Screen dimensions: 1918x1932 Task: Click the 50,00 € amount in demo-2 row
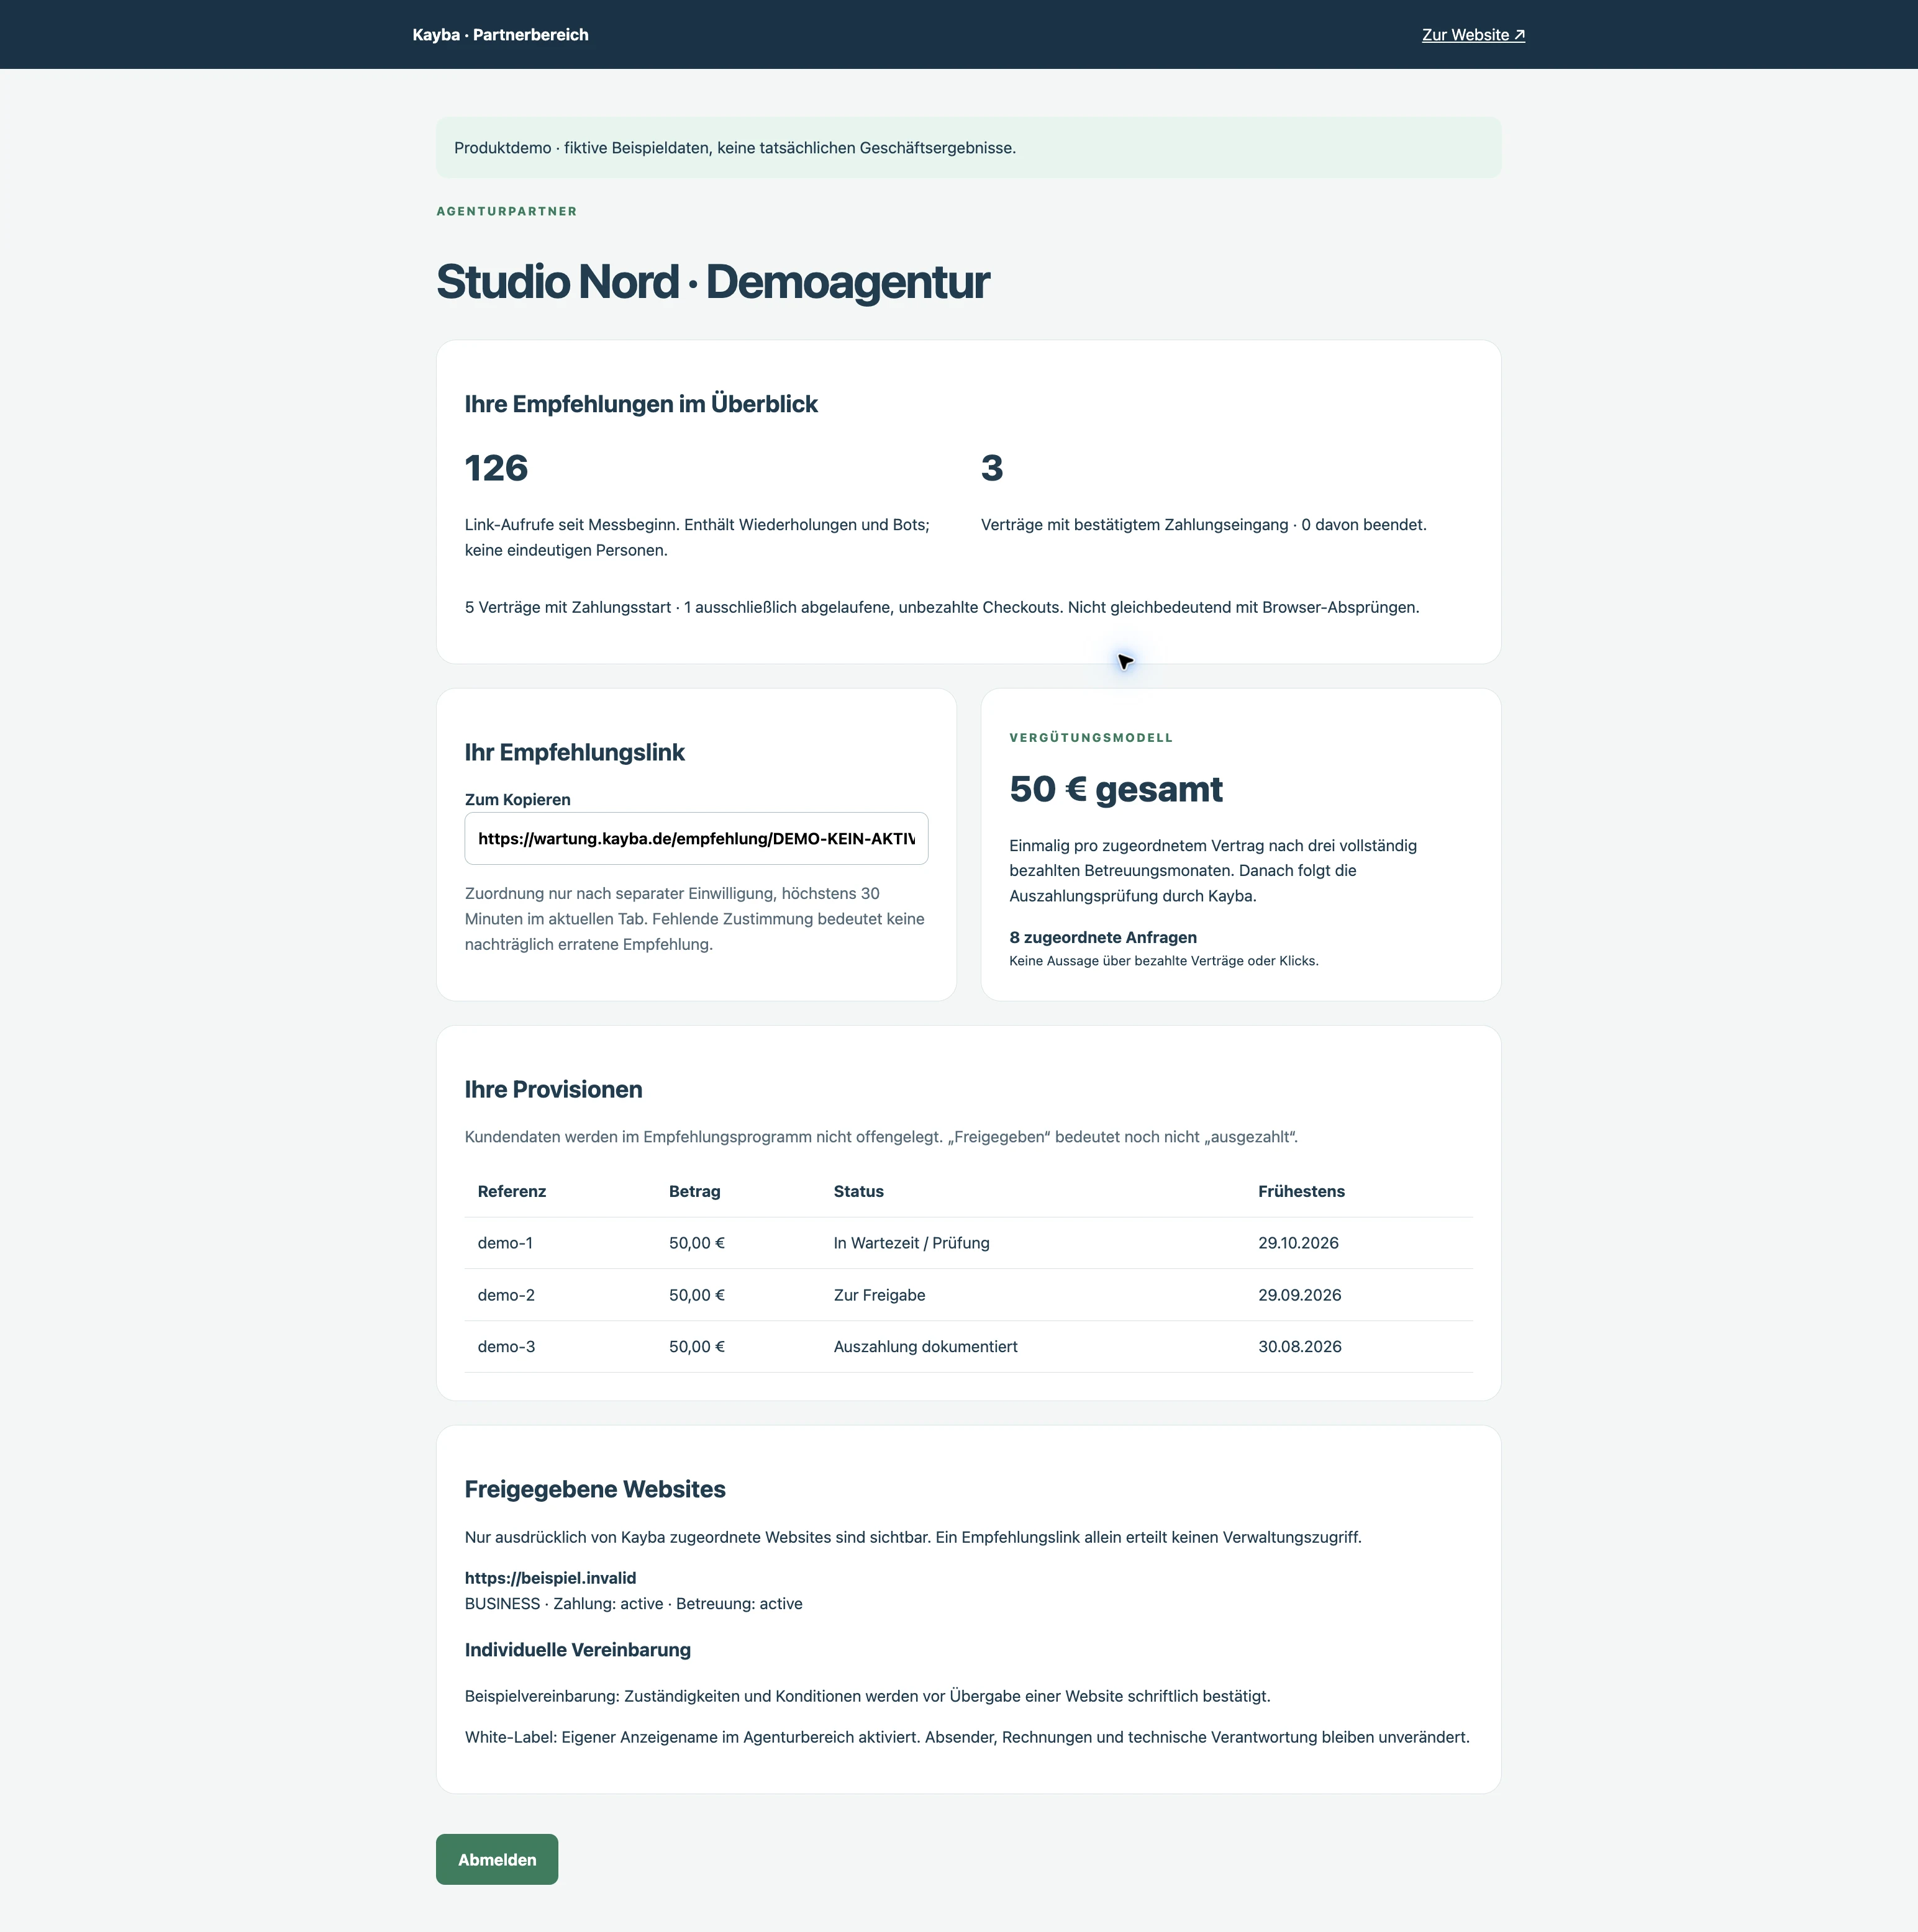pyautogui.click(x=696, y=1295)
